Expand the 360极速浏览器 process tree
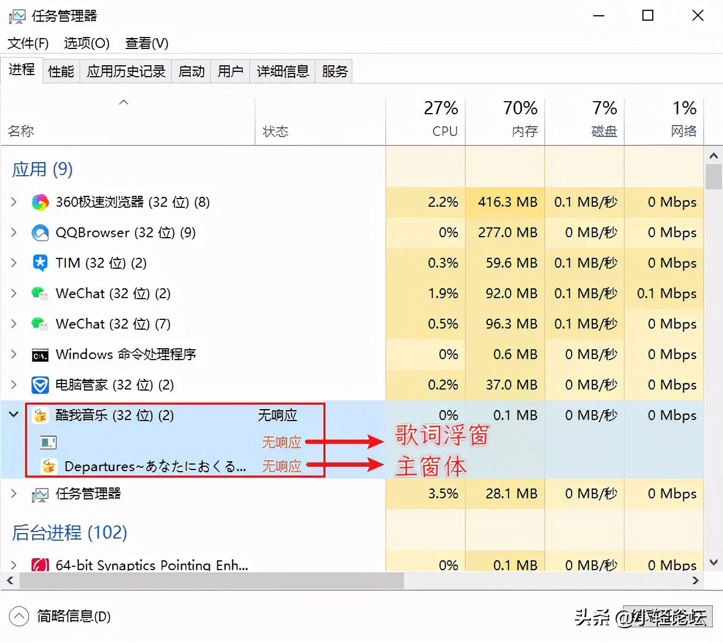Screen dimensions: 723x643 pyautogui.click(x=13, y=202)
